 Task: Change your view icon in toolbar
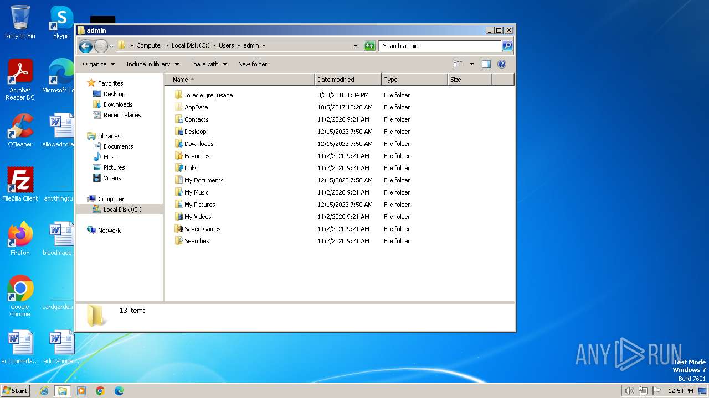tap(458, 64)
